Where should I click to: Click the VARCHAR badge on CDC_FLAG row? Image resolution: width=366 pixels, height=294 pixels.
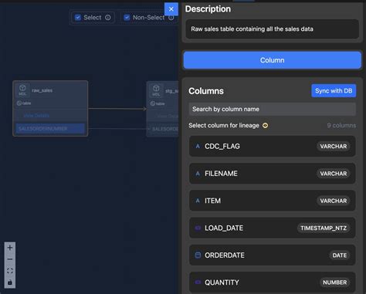pyautogui.click(x=334, y=147)
